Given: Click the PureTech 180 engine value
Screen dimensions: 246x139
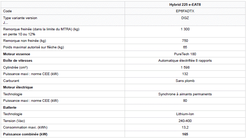Looking at the screenshot, I should tap(185, 54).
